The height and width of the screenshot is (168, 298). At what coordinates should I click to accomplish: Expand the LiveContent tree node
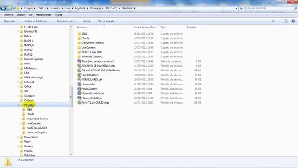[20, 123]
